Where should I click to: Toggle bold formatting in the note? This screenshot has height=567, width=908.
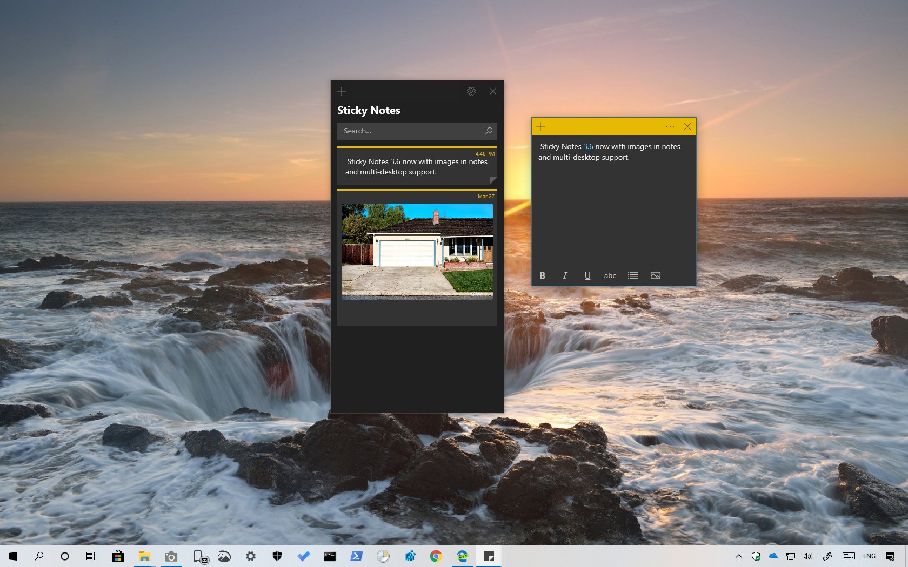coord(542,275)
